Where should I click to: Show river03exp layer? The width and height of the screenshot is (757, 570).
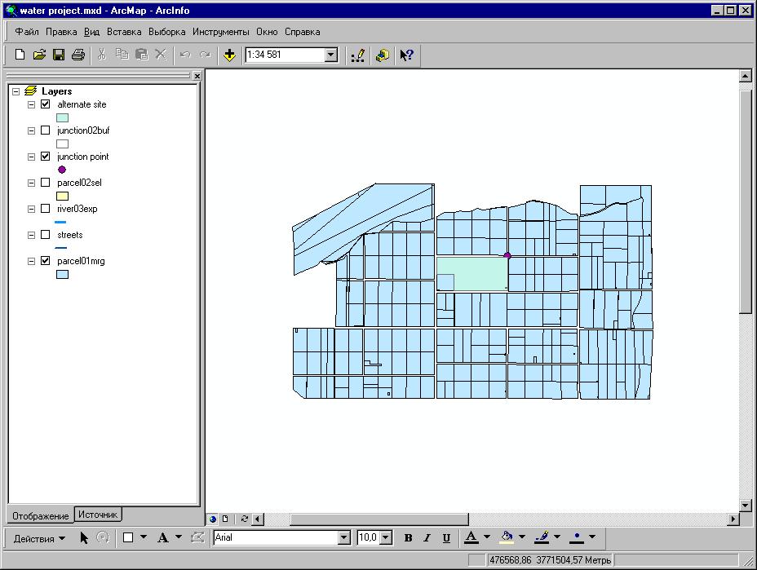pos(46,209)
